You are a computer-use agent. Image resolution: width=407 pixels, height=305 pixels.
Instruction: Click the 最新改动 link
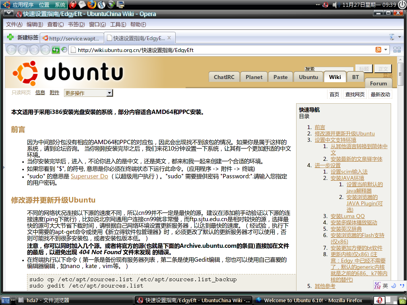[x=380, y=95]
